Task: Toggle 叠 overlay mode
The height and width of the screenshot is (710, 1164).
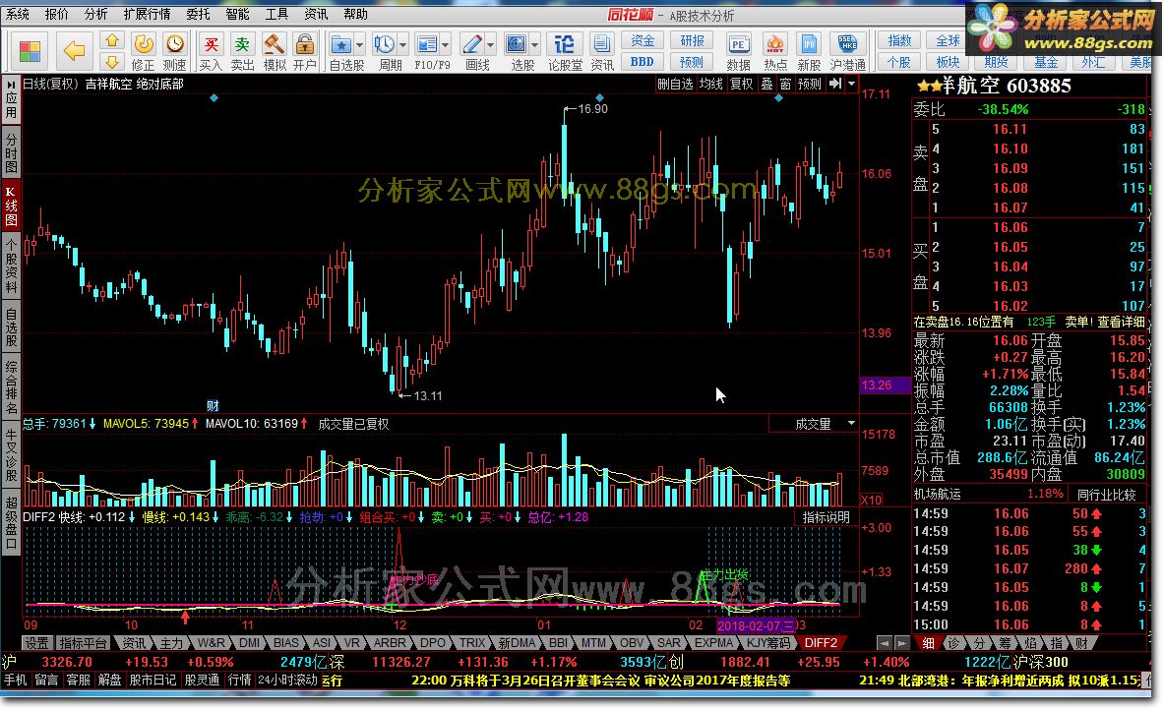Action: 766,84
